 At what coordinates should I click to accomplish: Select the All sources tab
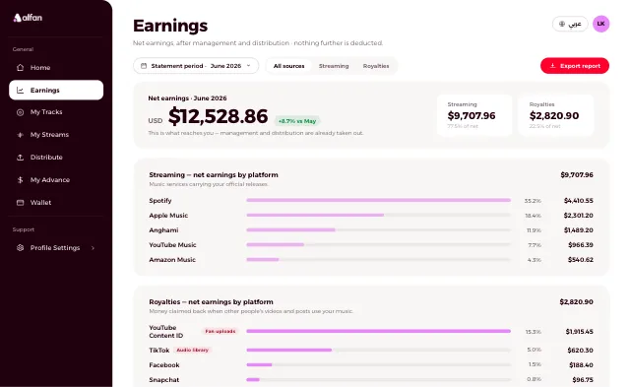(288, 66)
